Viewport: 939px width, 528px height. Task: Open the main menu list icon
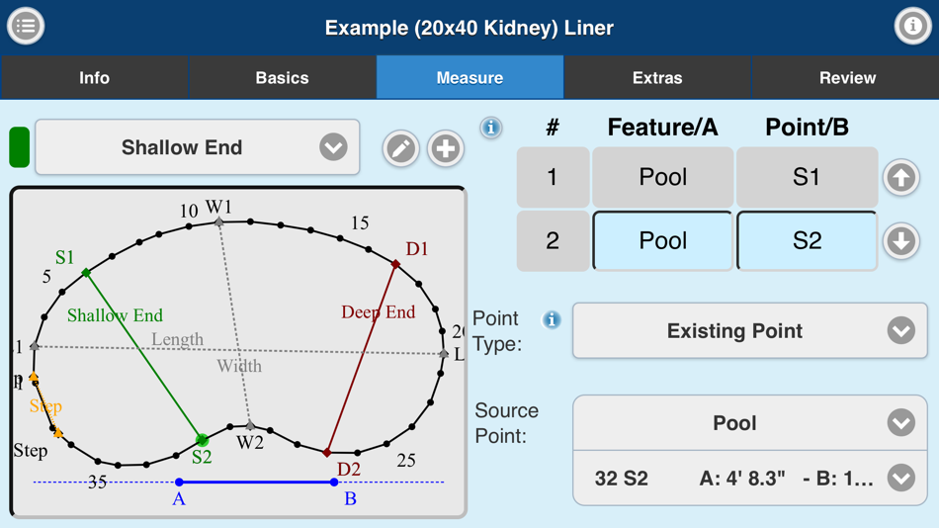click(x=26, y=26)
